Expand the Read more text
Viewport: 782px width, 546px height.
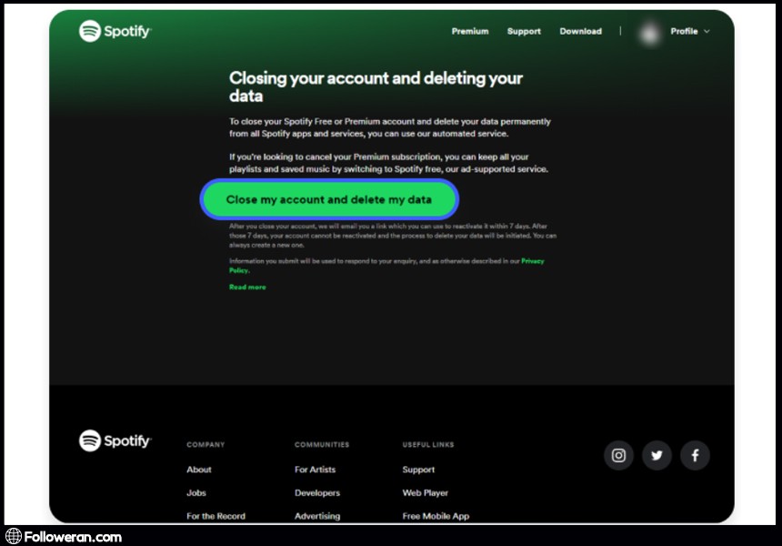click(247, 288)
